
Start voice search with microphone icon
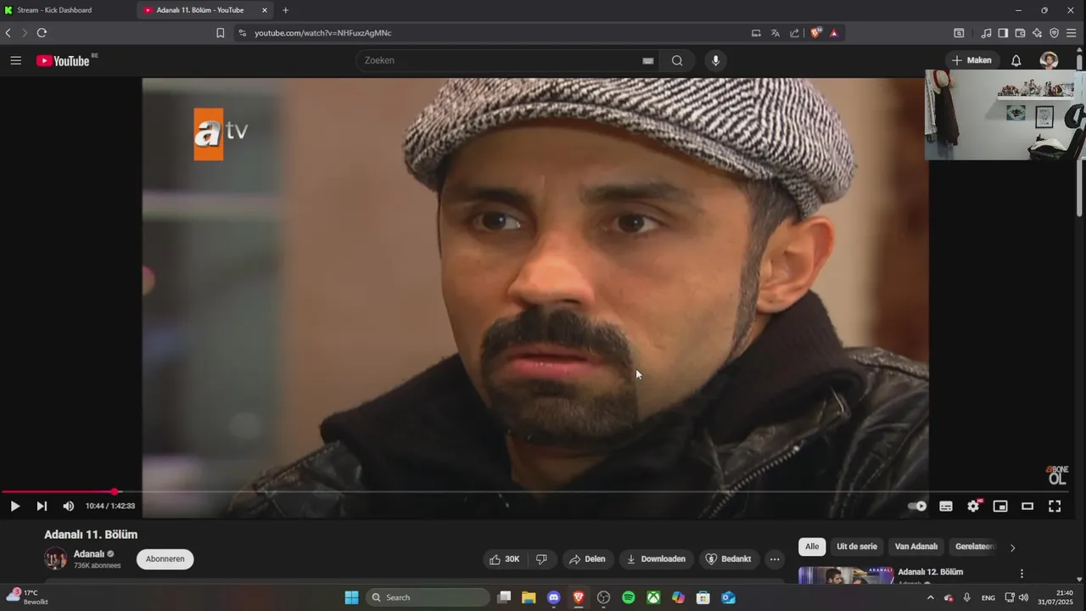coord(716,60)
